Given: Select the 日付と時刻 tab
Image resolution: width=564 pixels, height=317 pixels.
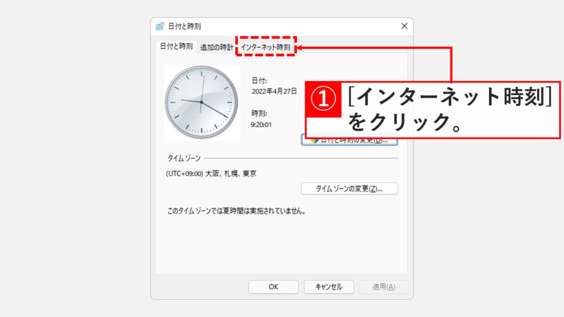Looking at the screenshot, I should (176, 46).
